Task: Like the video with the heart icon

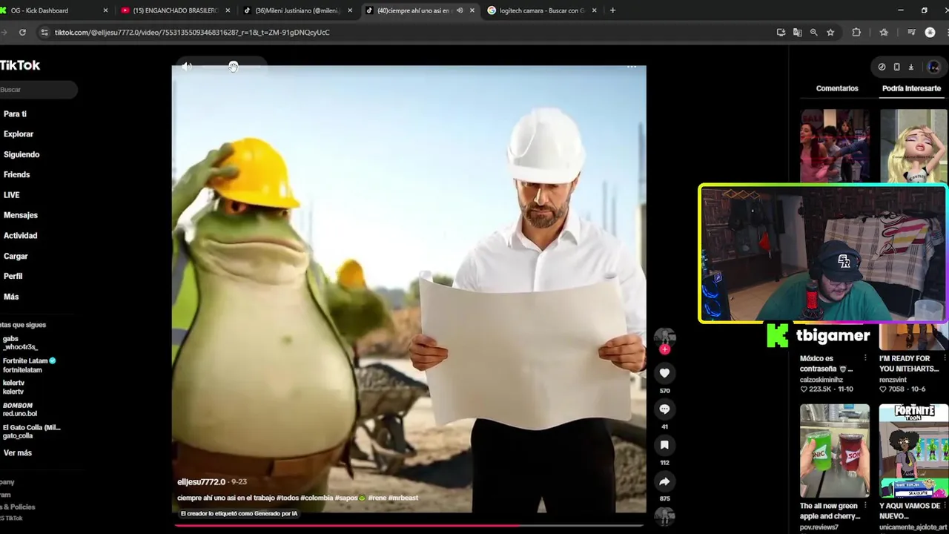Action: click(664, 373)
